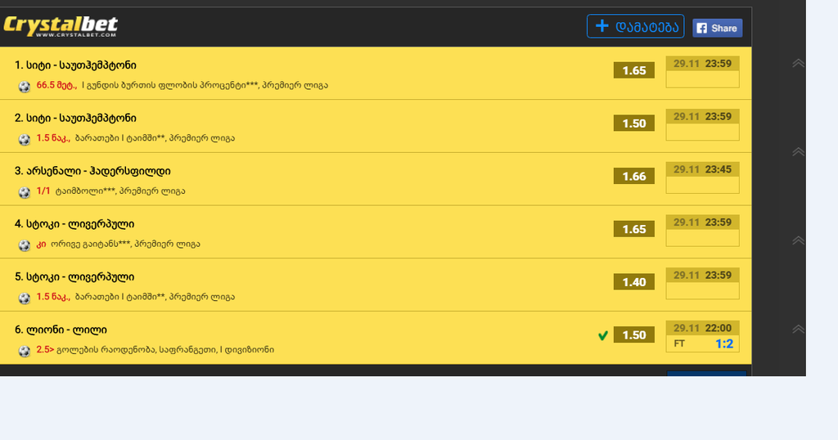The image size is (838, 440).
Task: Click date 29.11 23:45 for Arsenal match
Action: pos(702,169)
